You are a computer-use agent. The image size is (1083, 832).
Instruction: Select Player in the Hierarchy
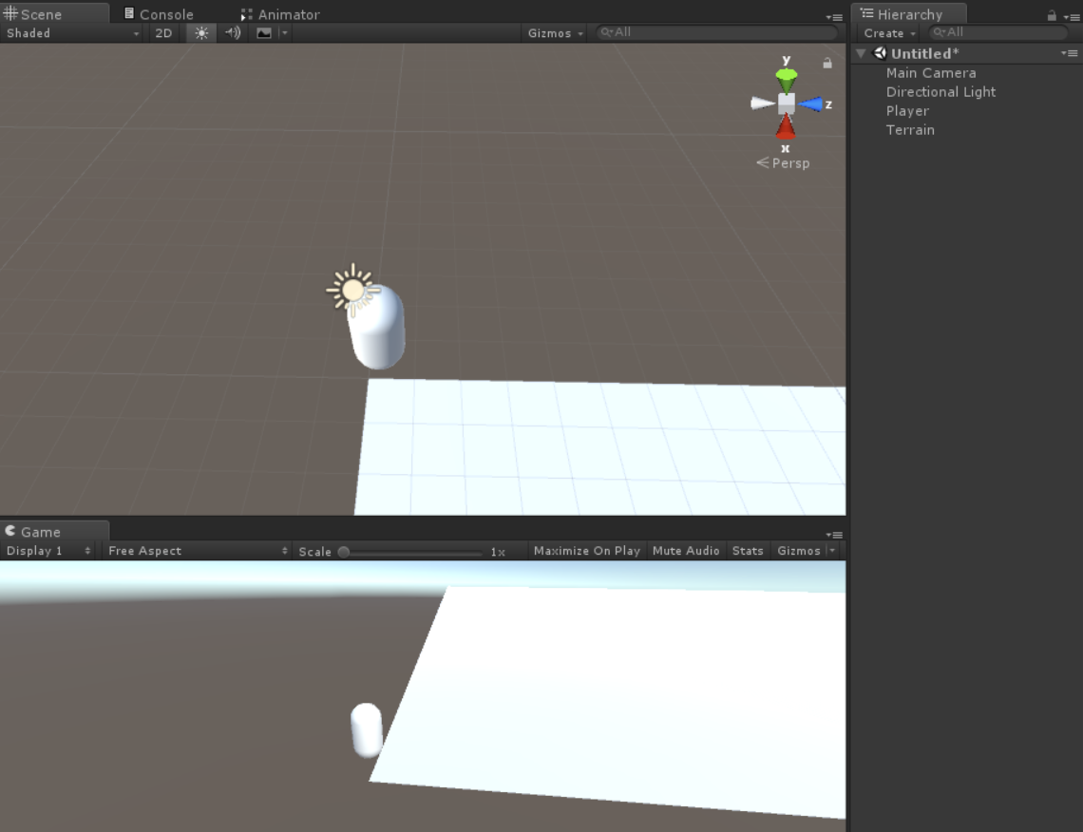pos(906,110)
